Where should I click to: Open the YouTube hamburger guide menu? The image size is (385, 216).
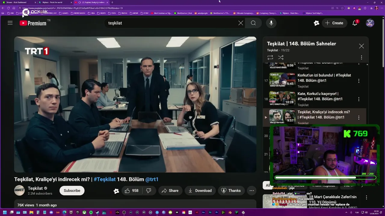[10, 23]
